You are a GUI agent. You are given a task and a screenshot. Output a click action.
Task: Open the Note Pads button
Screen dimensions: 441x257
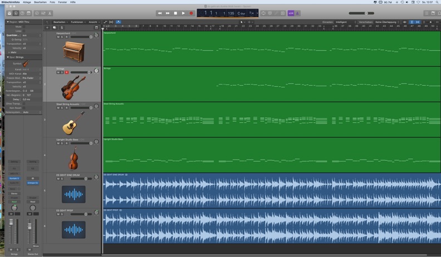(x=433, y=13)
